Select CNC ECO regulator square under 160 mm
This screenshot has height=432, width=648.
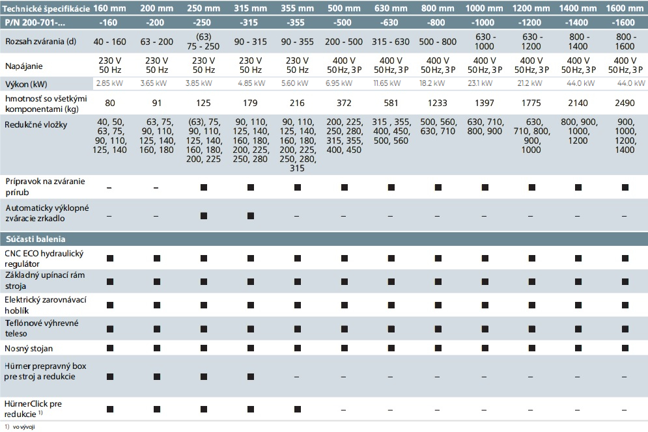click(110, 258)
